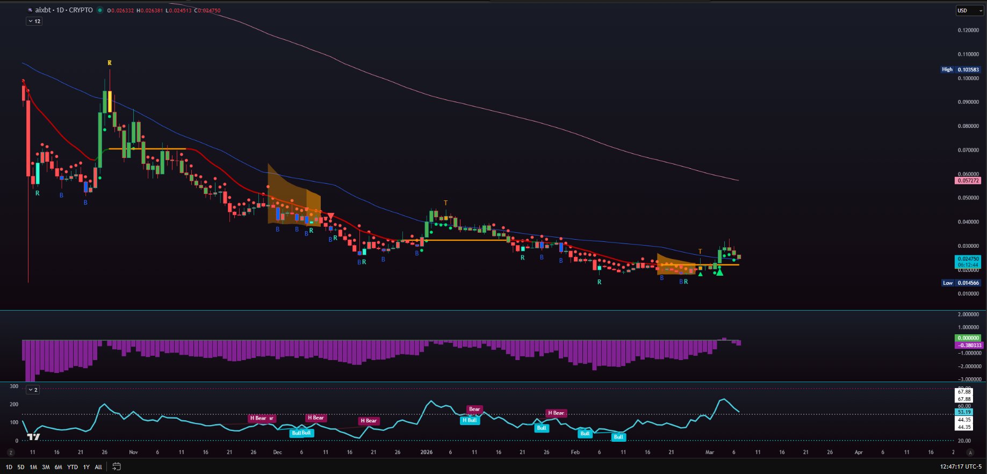Click the red down-triangle signal in December
Viewport: 987px width, 474px height.
click(x=331, y=216)
